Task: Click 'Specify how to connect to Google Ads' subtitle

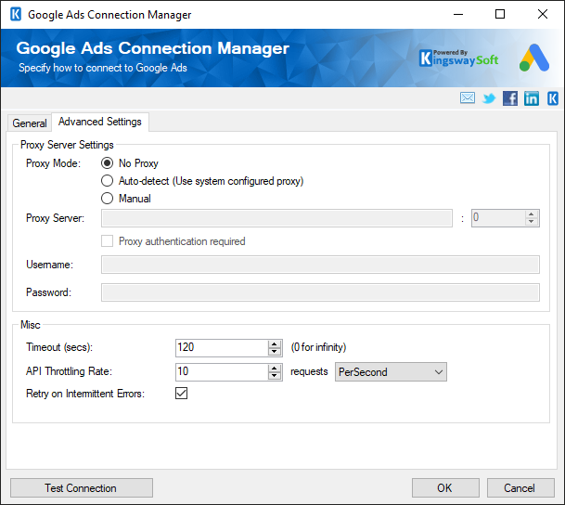Action: click(103, 68)
